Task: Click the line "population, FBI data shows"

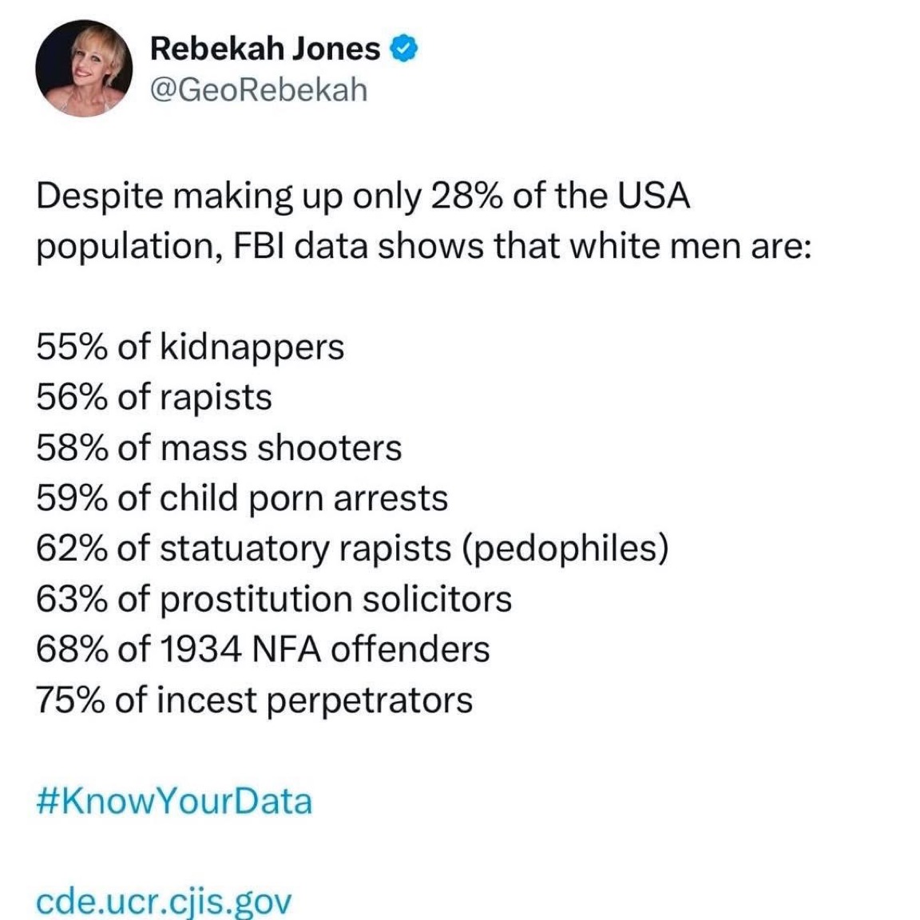Action: [423, 245]
